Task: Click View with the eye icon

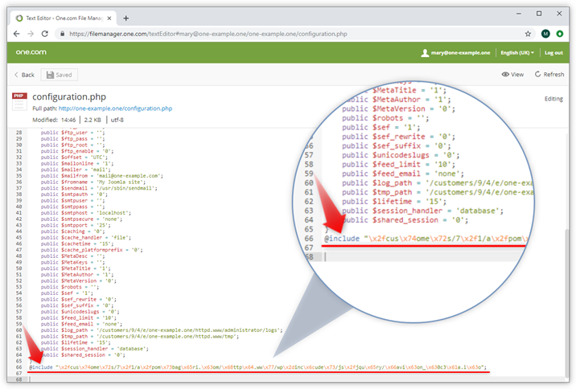Action: [512, 75]
